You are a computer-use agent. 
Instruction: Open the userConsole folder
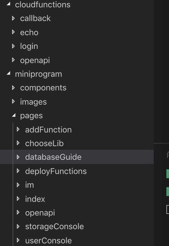tap(48, 240)
